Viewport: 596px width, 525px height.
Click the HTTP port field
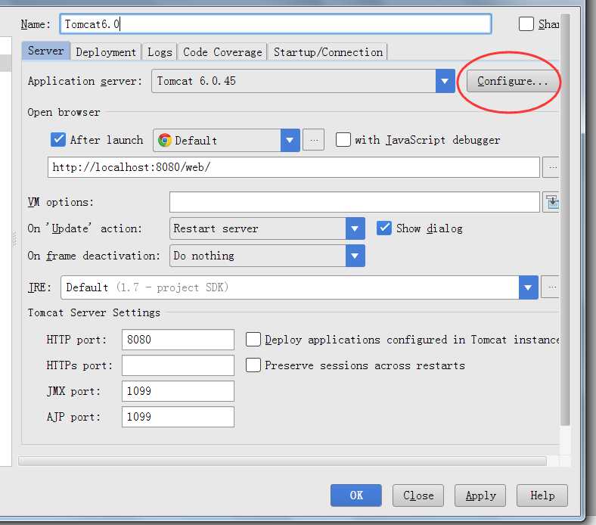[178, 340]
